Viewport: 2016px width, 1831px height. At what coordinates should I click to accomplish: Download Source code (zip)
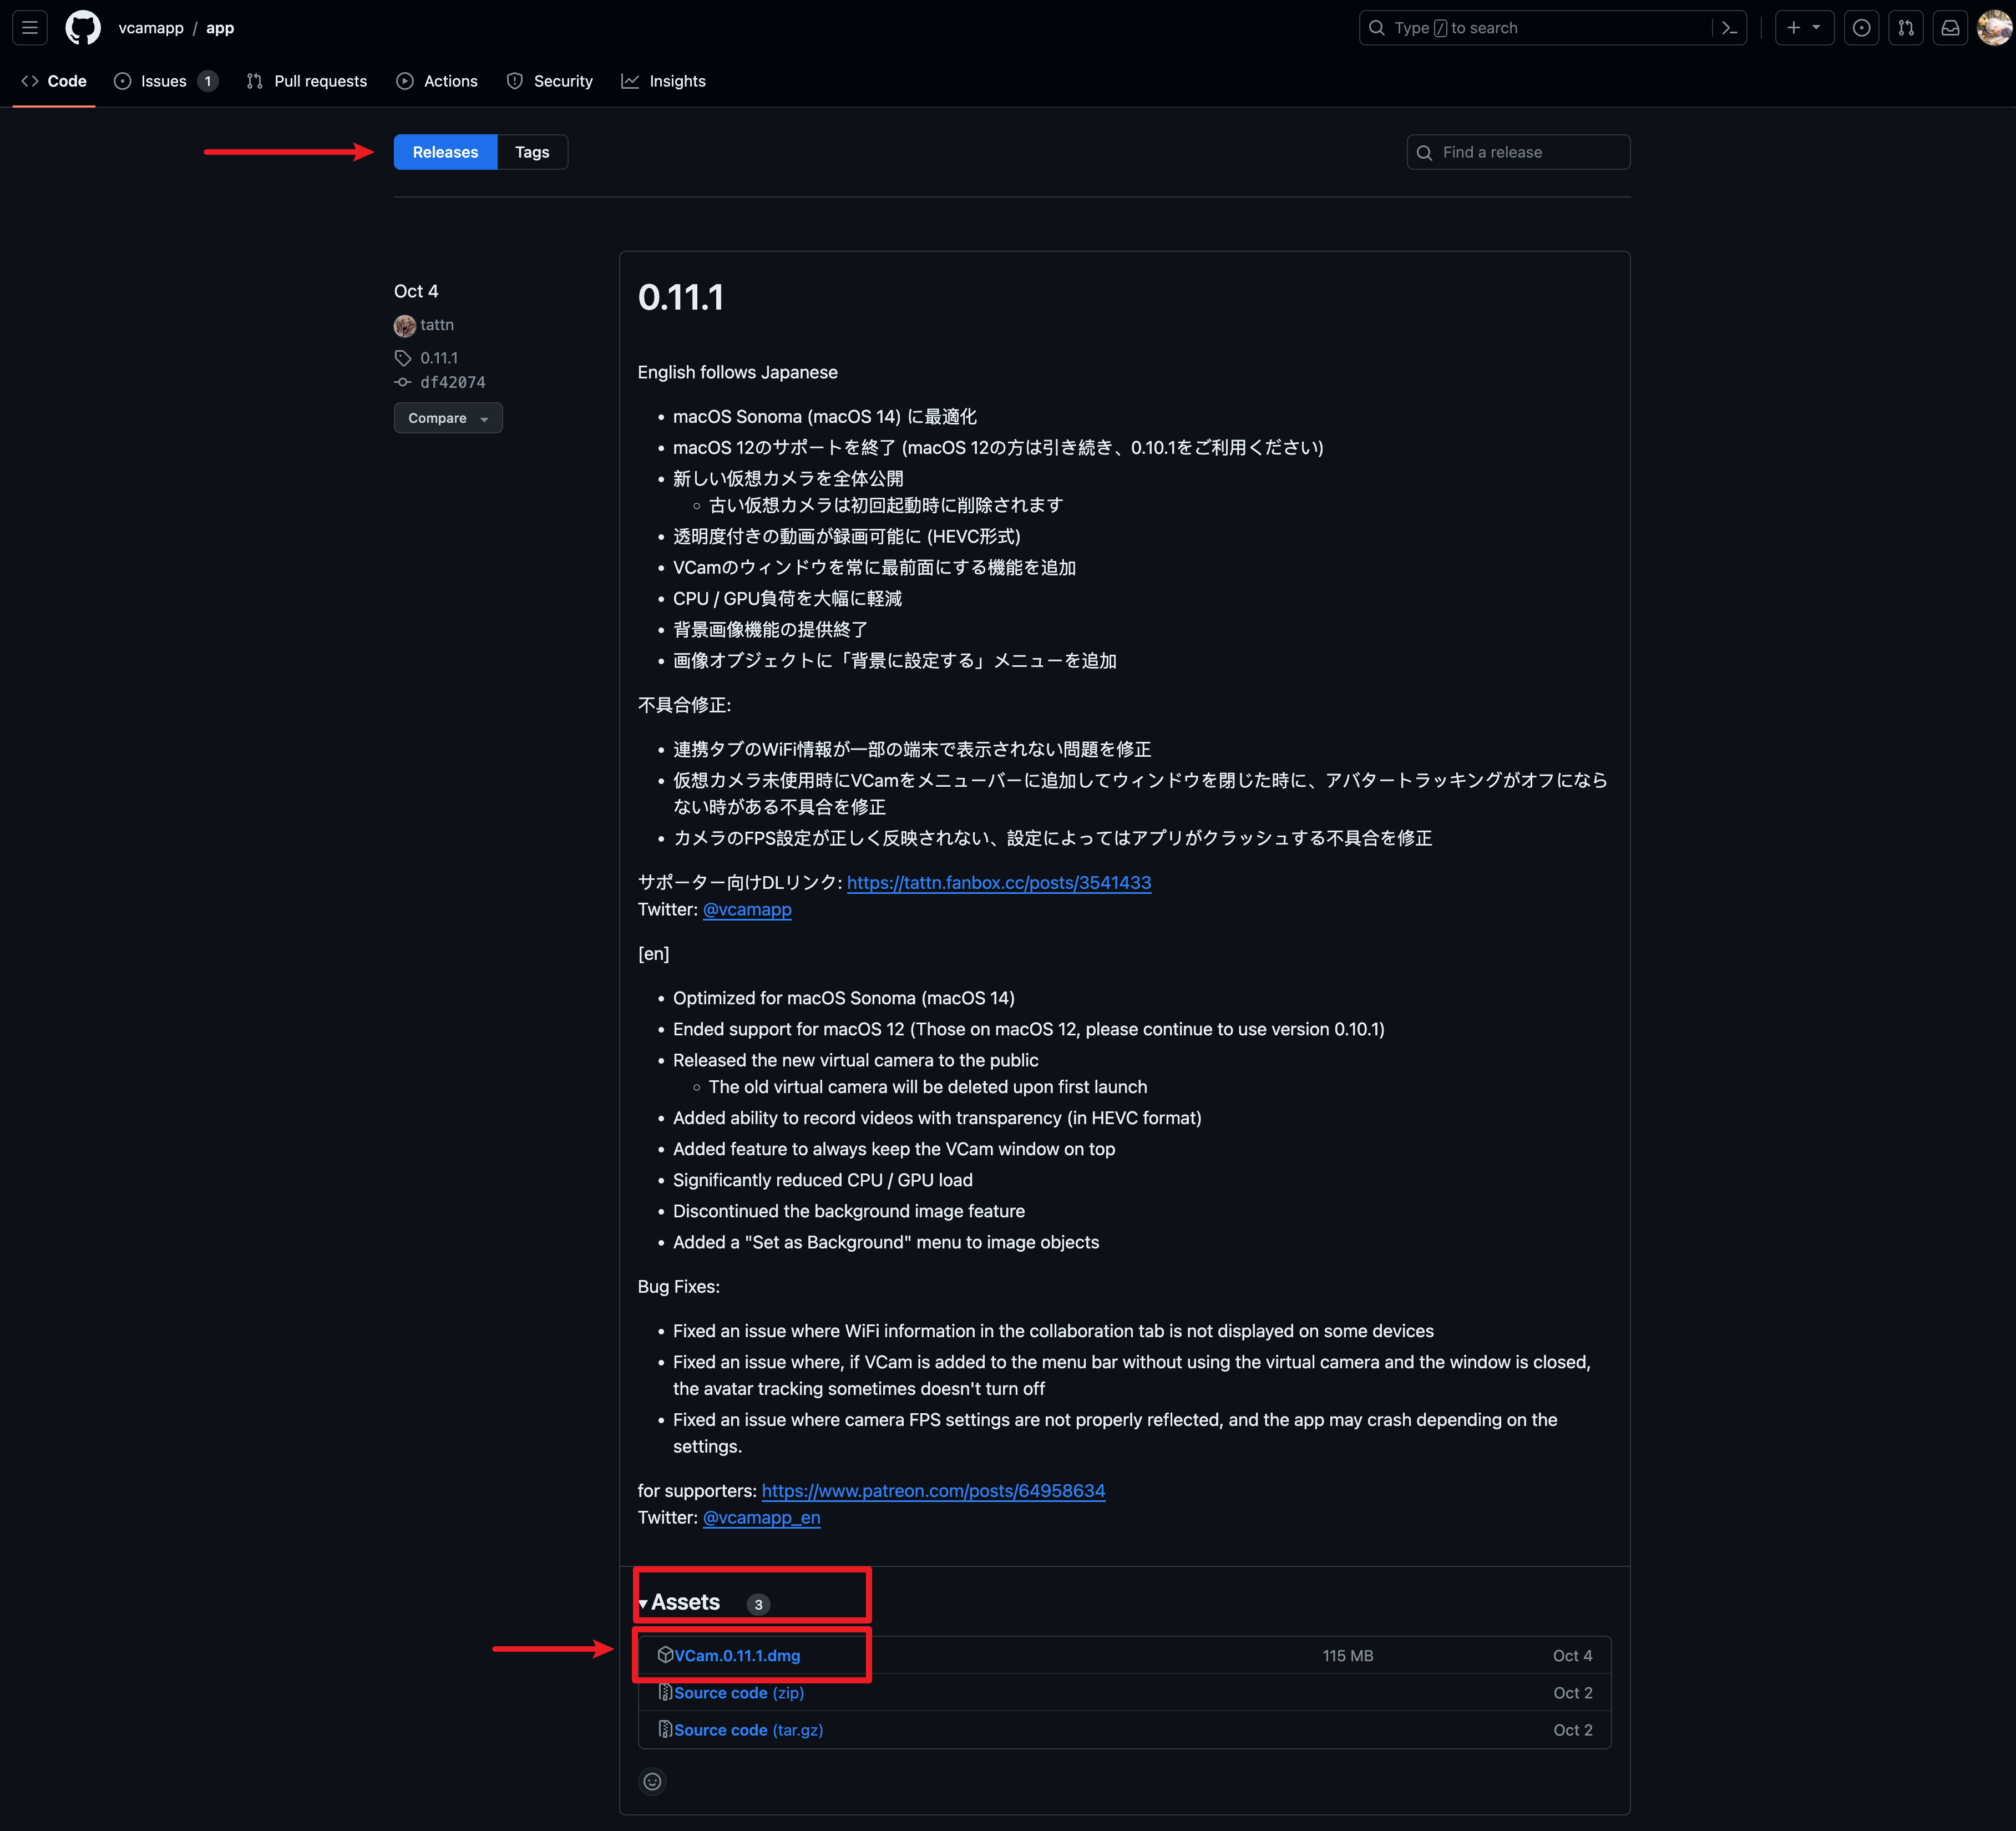click(x=738, y=1692)
